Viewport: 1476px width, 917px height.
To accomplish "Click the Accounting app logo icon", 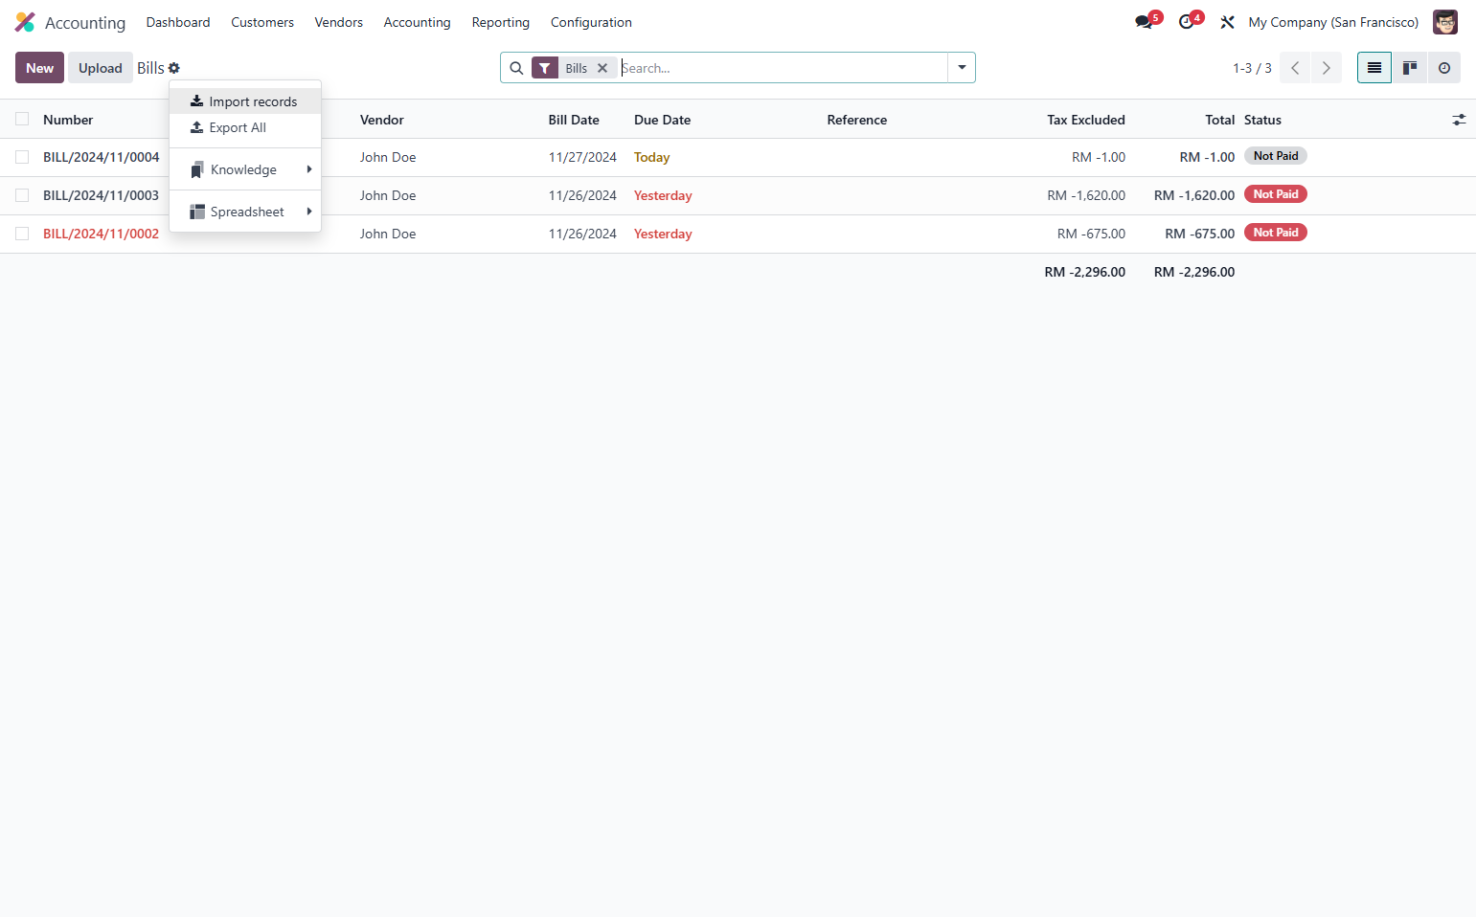I will 25,22.
